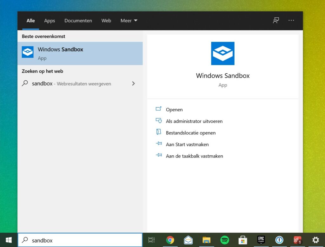Open the mail app taskbar icon
Image resolution: width=325 pixels, height=247 pixels.
(x=188, y=240)
